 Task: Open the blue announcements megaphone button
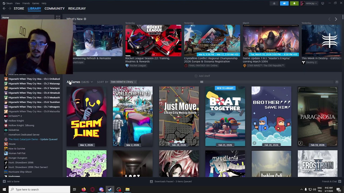tap(284, 3)
